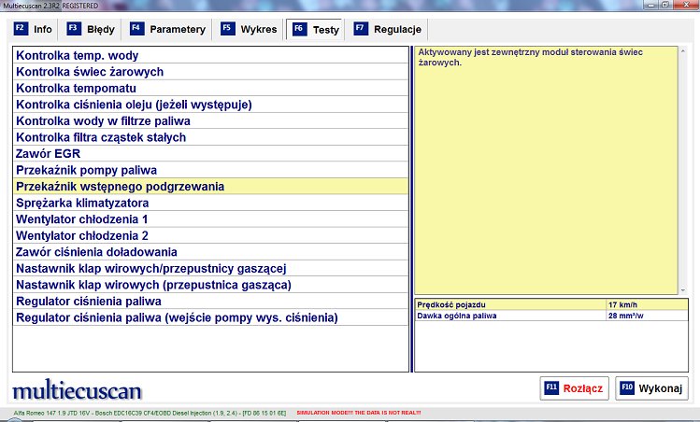Open the Parametery tab
The height and width of the screenshot is (422, 700).
168,30
